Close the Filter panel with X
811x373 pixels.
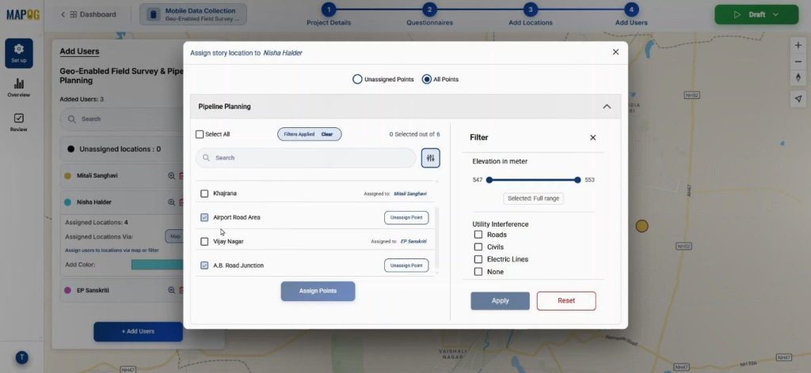tap(592, 138)
